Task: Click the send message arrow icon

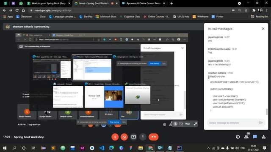Action: click(261, 123)
